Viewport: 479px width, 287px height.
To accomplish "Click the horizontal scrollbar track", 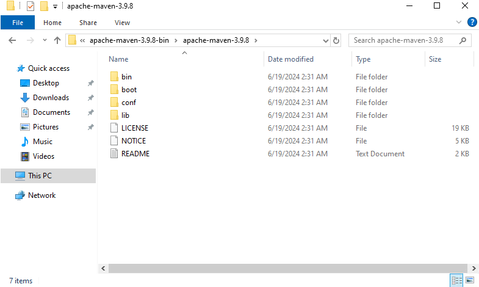I will 288,268.
